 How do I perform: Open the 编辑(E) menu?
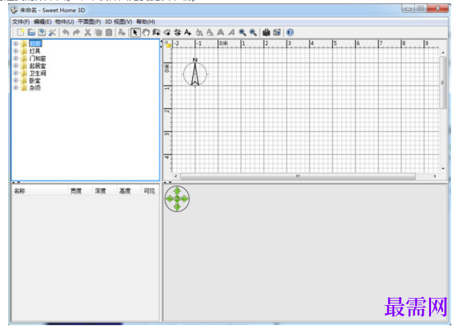click(42, 22)
